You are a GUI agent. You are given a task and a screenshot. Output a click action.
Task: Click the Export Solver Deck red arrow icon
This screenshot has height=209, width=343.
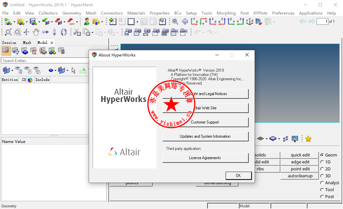click(58, 22)
